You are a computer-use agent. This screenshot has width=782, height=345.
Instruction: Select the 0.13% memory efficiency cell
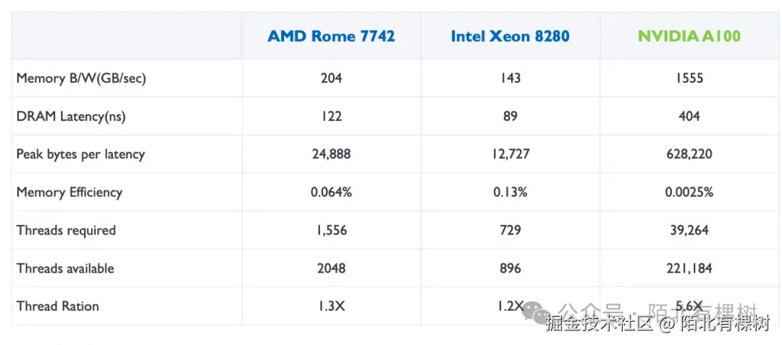click(x=510, y=192)
